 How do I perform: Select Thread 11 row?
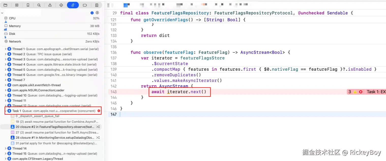tap(52, 101)
